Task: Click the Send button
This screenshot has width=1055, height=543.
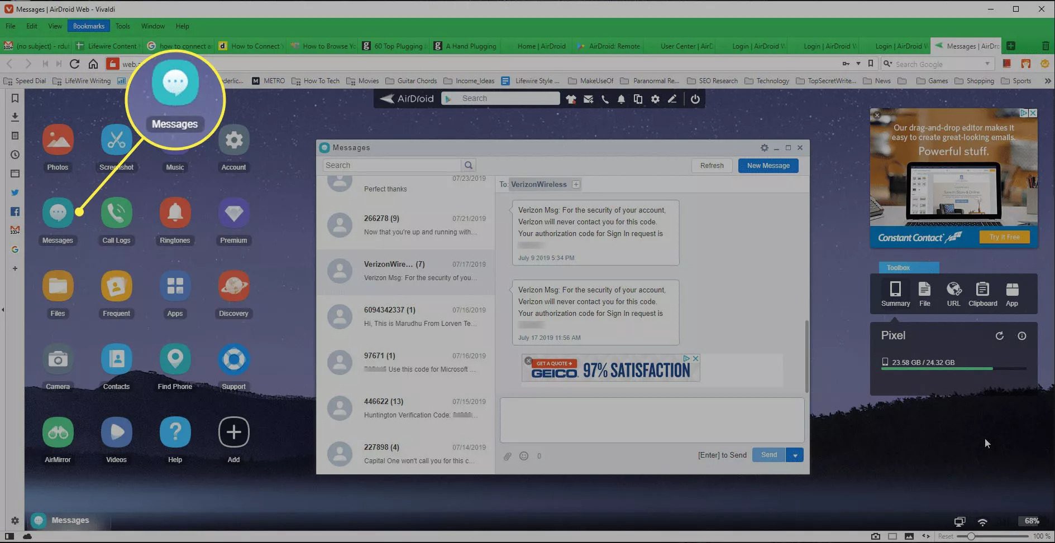Action: click(768, 455)
